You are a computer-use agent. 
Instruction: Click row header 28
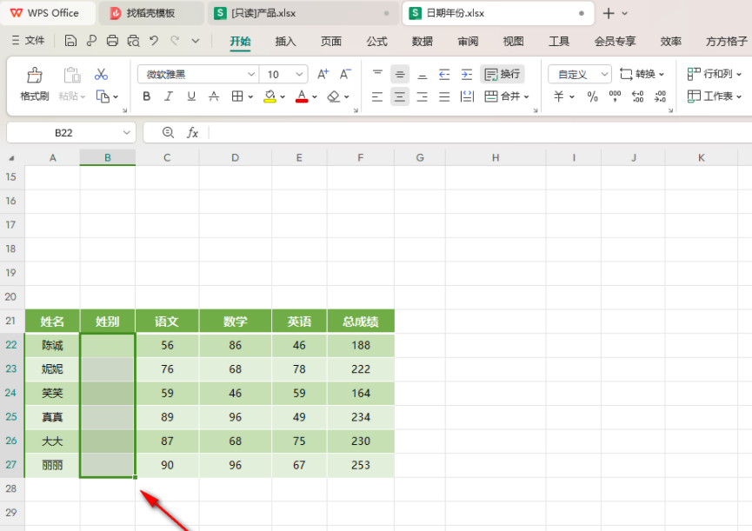11,488
